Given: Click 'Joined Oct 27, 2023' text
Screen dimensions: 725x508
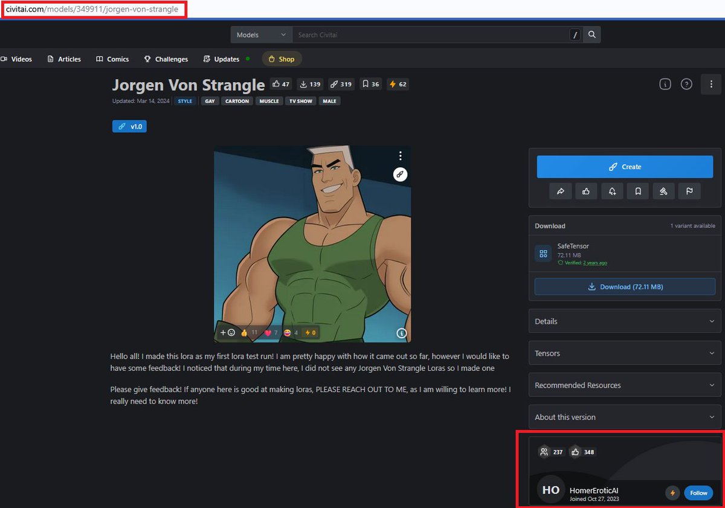Looking at the screenshot, I should click(x=594, y=500).
